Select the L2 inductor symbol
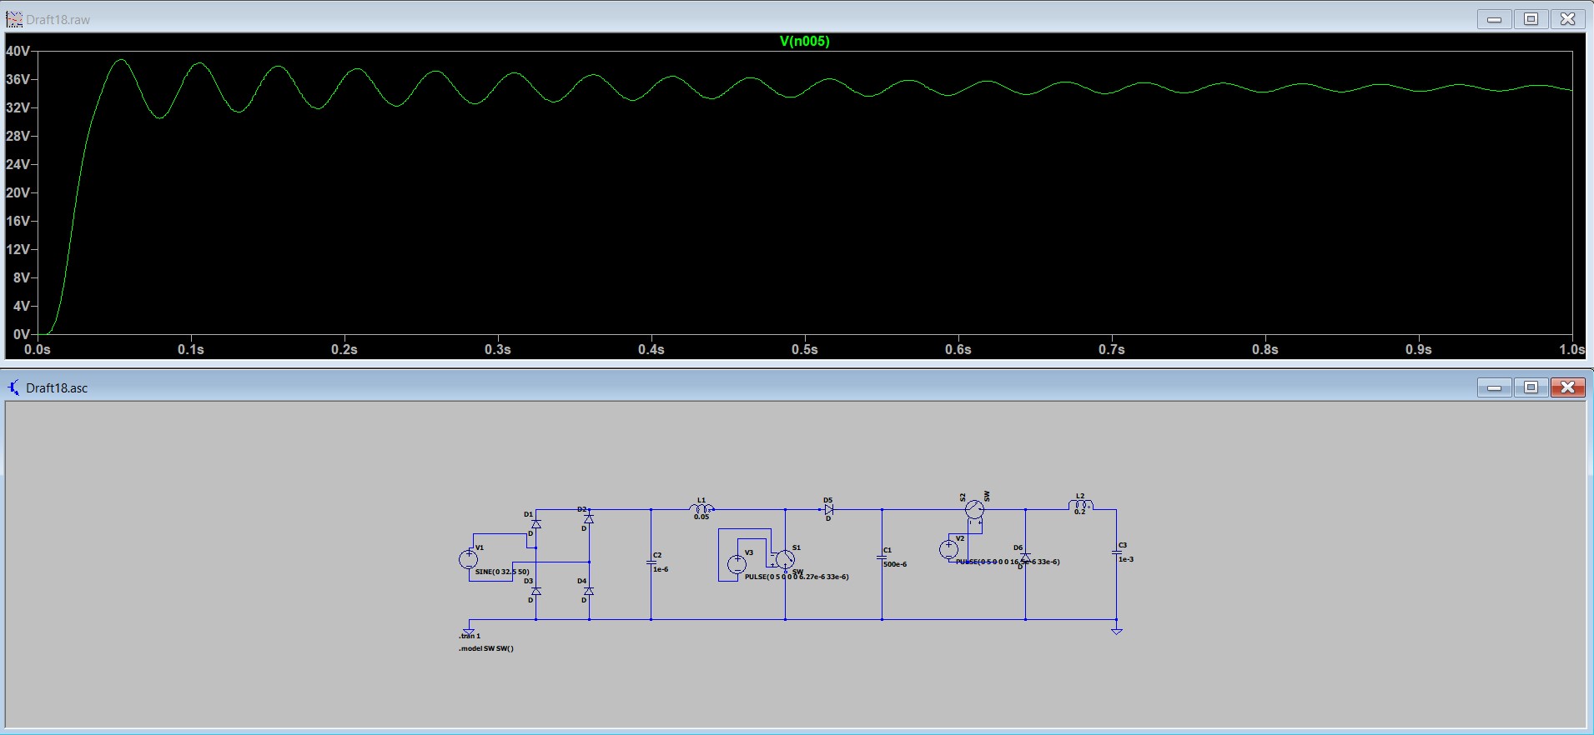This screenshot has width=1594, height=735. (1080, 506)
